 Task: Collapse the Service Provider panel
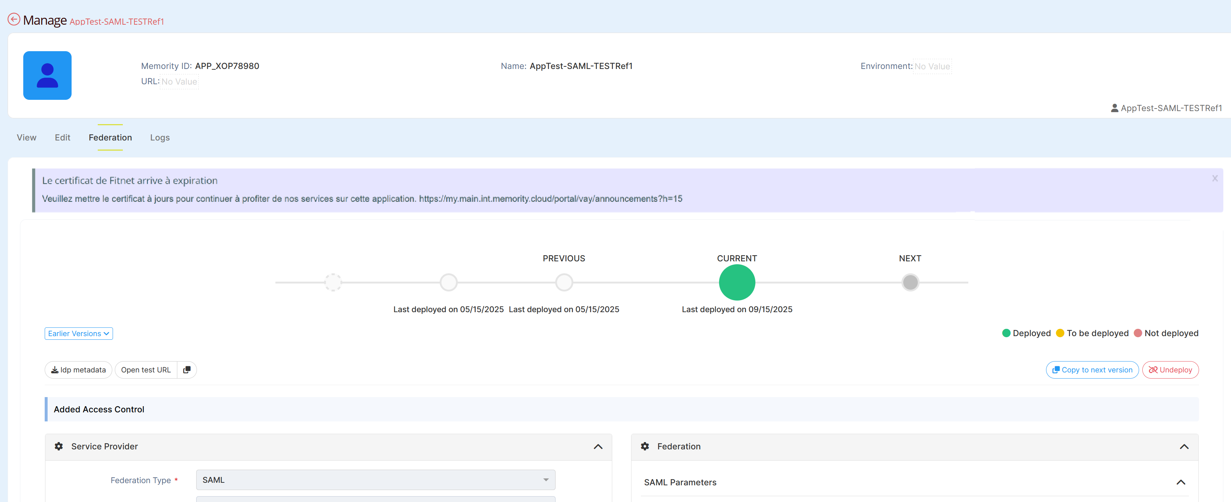598,447
